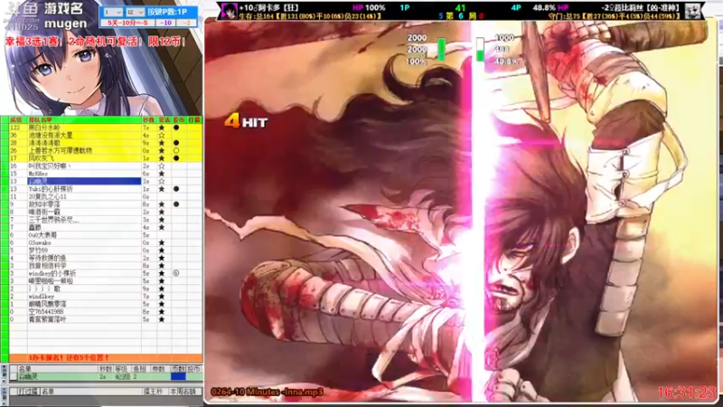The width and height of the screenshot is (723, 407).
Task: Click the fourth column header above the stars
Action: tap(164, 120)
